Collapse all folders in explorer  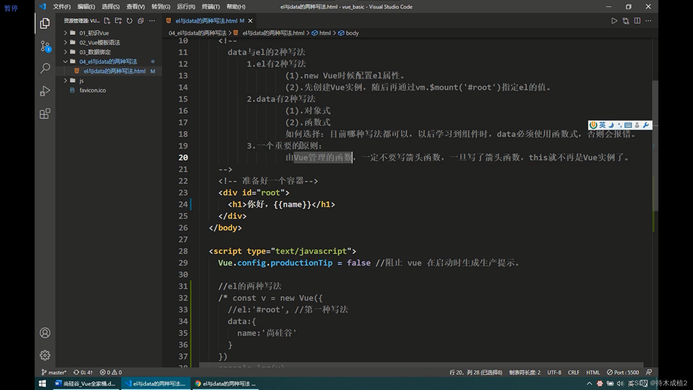coord(141,21)
